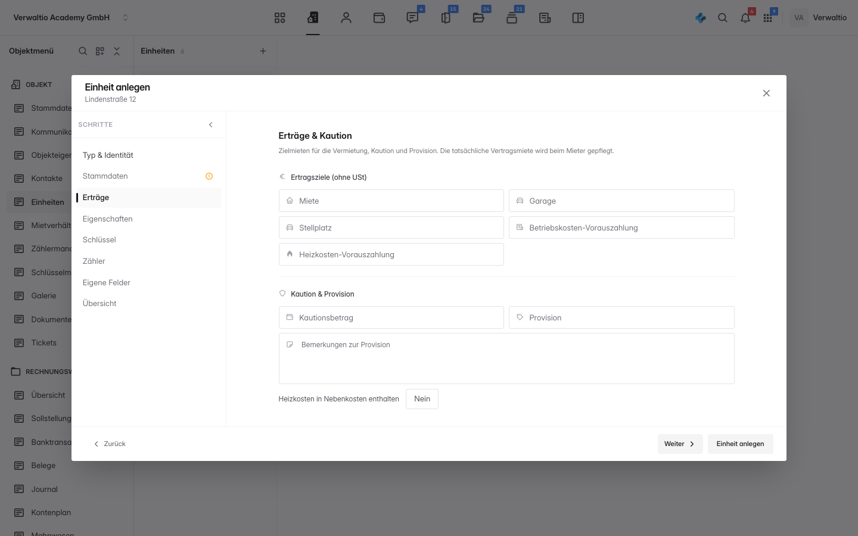This screenshot has width=858, height=536.
Task: Open the Zähler step
Action: tap(148, 261)
